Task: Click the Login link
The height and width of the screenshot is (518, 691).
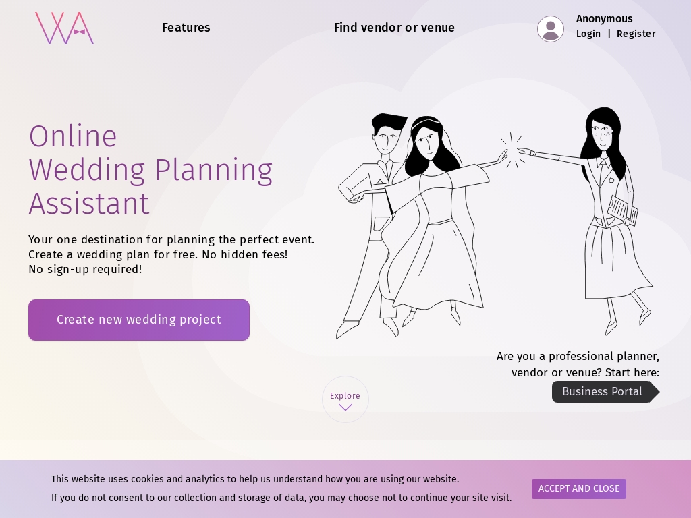Action: pyautogui.click(x=588, y=34)
